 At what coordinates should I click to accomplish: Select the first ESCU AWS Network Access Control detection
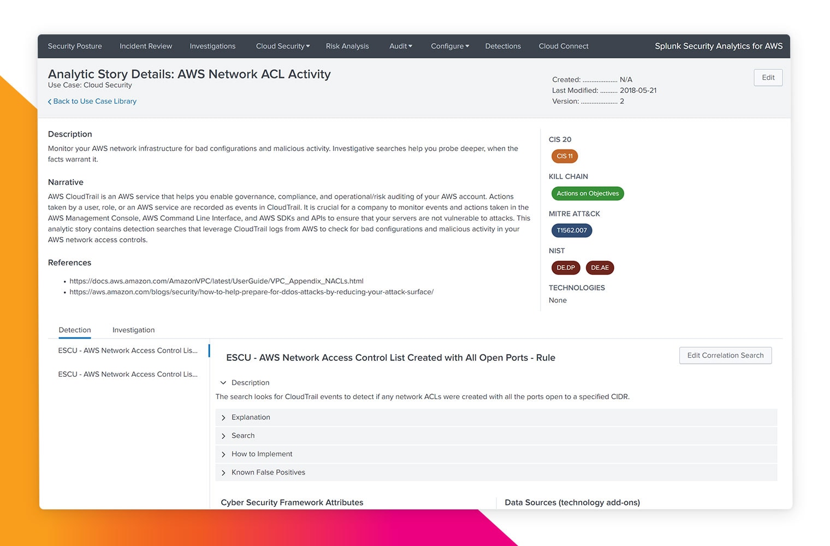point(128,351)
